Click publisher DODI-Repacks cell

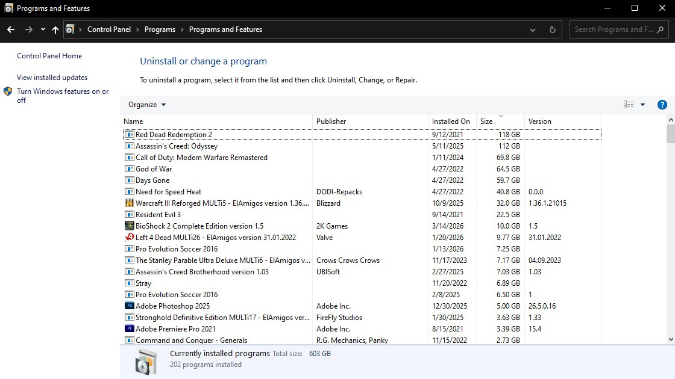[339, 192]
